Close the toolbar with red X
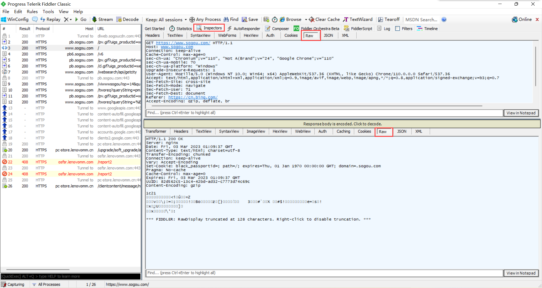The image size is (542, 288). pyautogui.click(x=537, y=19)
